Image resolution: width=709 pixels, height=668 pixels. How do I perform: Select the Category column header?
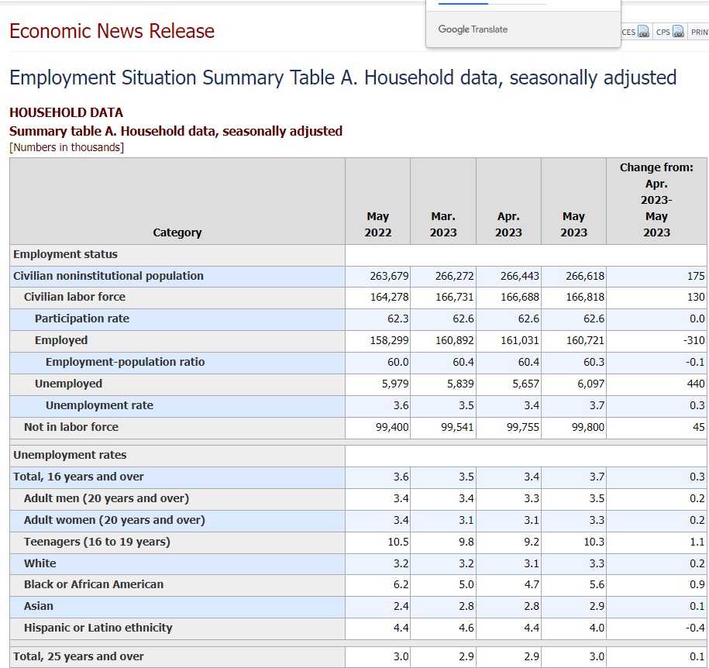pos(177,232)
